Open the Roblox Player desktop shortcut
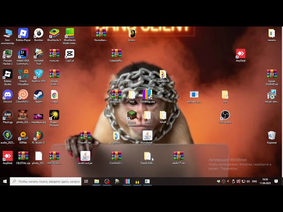The width and height of the screenshot is (283, 212). click(x=23, y=35)
